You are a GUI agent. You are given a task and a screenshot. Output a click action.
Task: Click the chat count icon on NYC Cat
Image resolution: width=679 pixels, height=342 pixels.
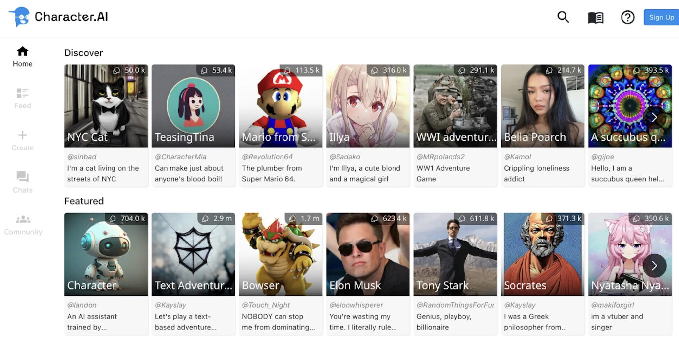116,70
